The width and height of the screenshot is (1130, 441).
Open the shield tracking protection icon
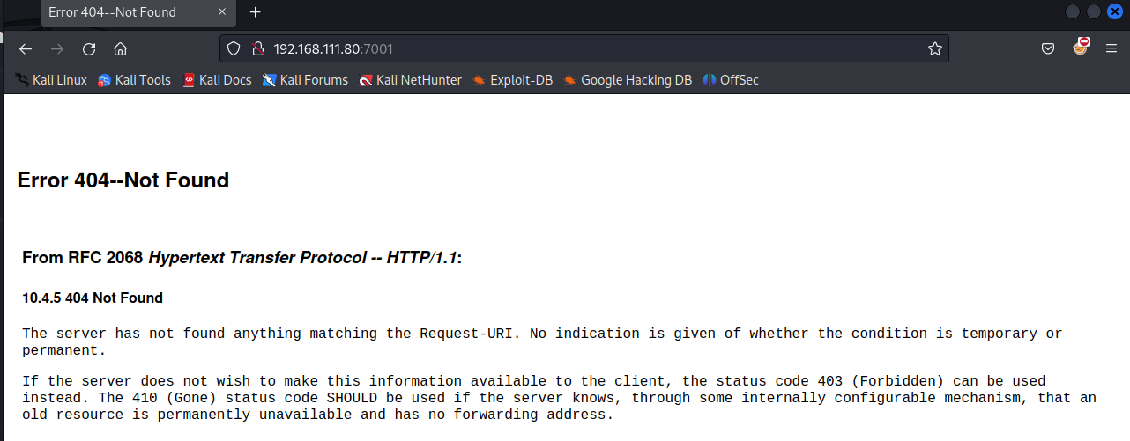point(234,48)
